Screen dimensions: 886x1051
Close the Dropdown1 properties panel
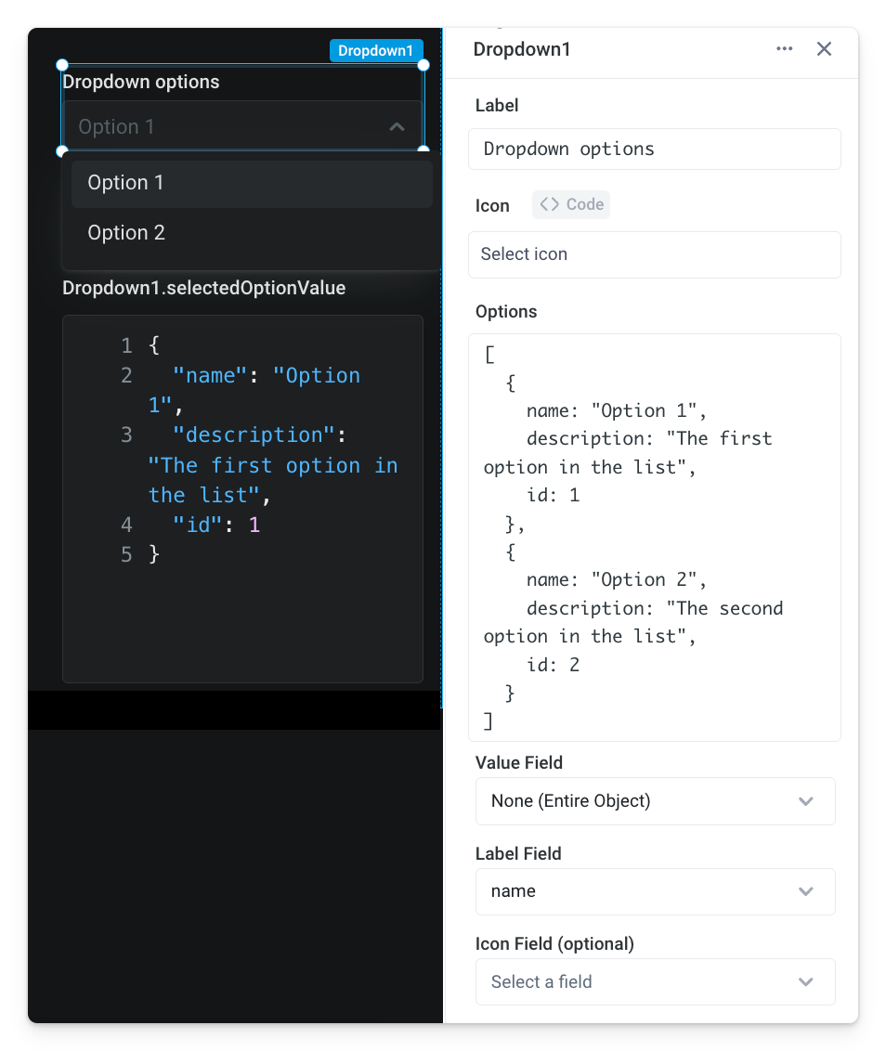click(824, 49)
